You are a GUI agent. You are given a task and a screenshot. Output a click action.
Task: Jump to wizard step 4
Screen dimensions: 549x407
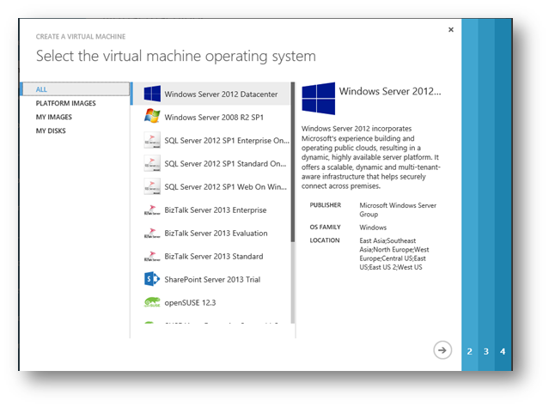[503, 351]
